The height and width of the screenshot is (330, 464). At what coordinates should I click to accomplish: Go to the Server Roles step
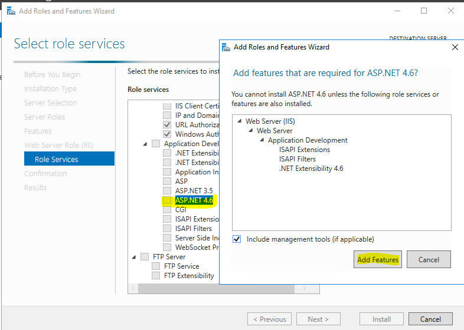coord(44,117)
